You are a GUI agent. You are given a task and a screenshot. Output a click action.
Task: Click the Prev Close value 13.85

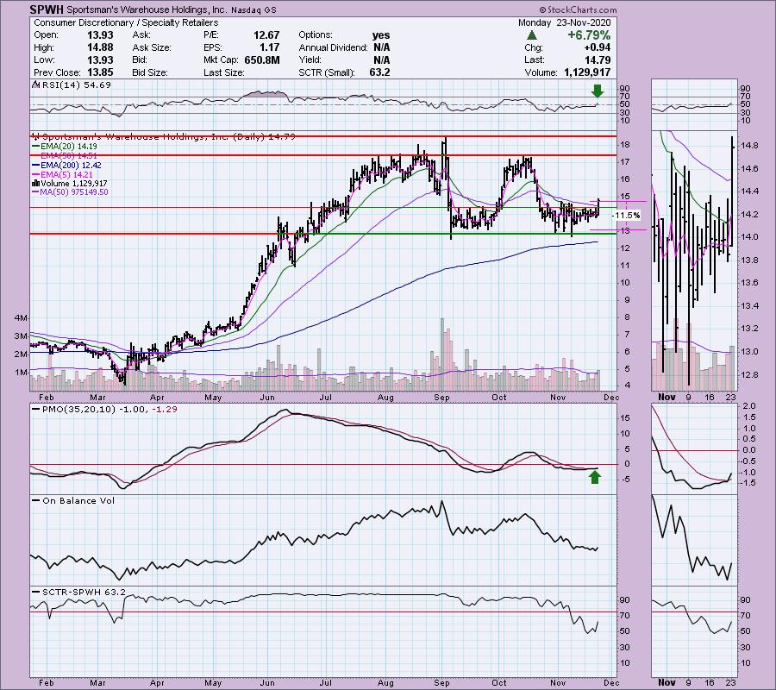point(100,72)
